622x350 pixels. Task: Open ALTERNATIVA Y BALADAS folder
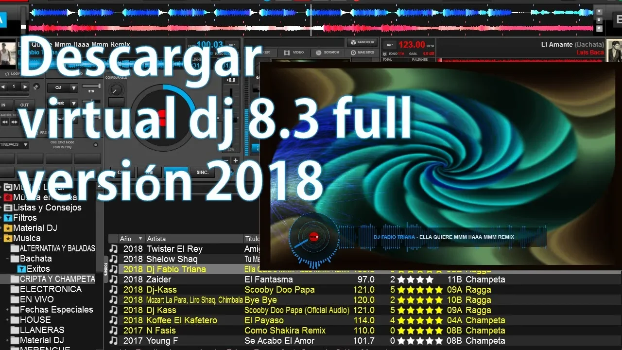[53, 248]
